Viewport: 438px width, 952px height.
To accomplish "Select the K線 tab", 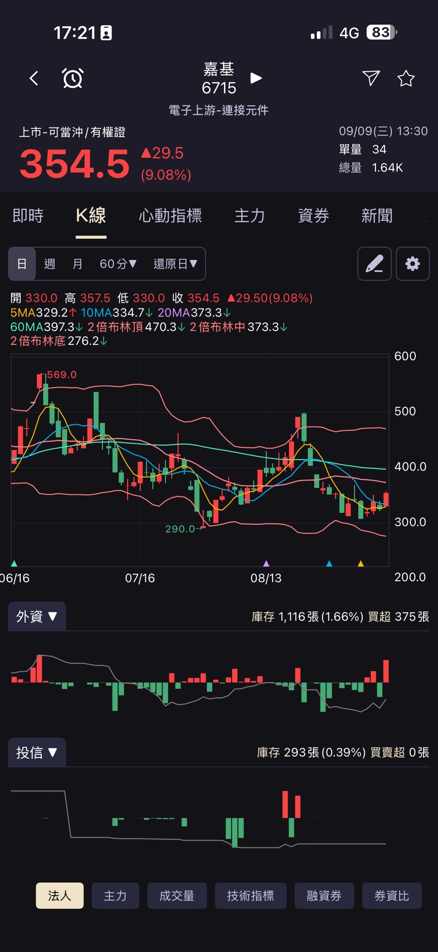I will [x=91, y=216].
